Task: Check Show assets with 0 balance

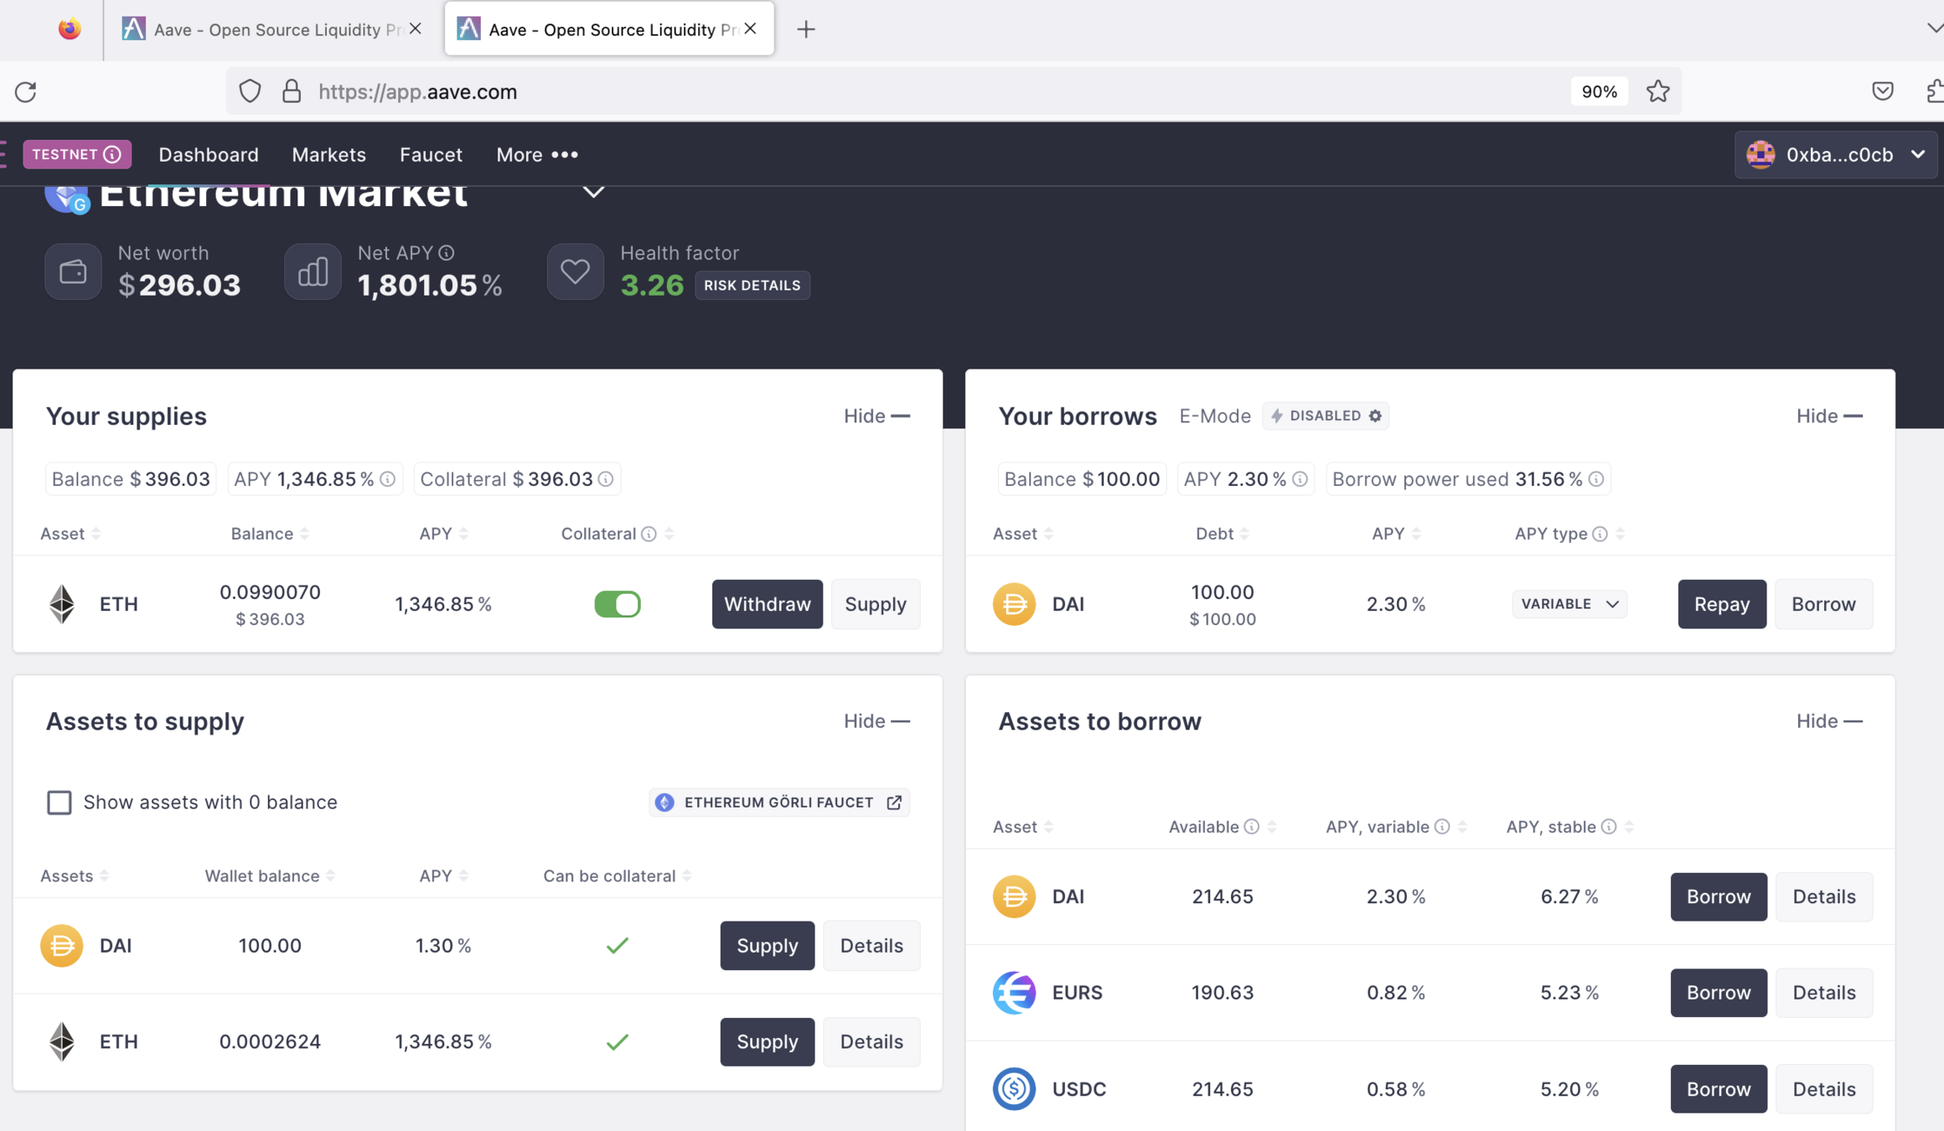Action: coord(59,803)
